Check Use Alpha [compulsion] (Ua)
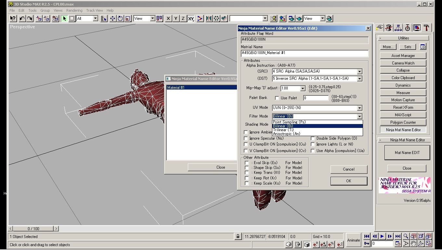Image resolution: width=442 pixels, height=250 pixels. click(313, 151)
